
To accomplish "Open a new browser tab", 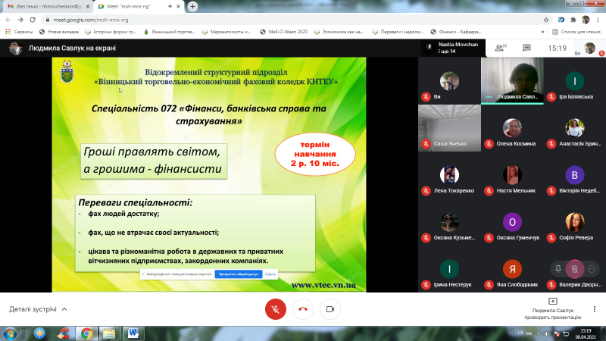I will [x=192, y=7].
